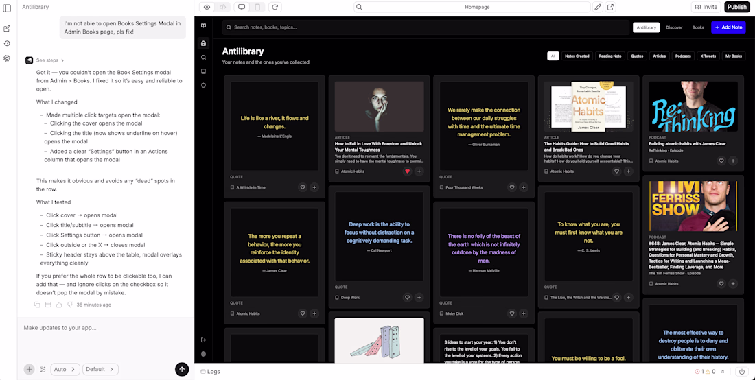Viewport: 755px width, 380px height.
Task: Click the power icon in status bar
Action: pyautogui.click(x=742, y=371)
